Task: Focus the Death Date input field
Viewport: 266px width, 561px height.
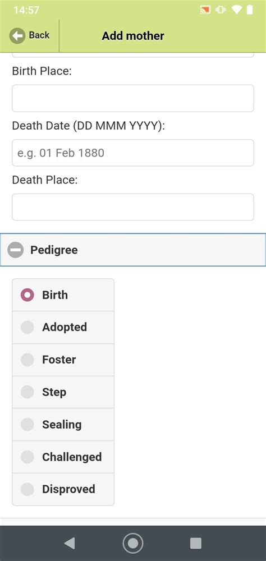Action: [133, 153]
